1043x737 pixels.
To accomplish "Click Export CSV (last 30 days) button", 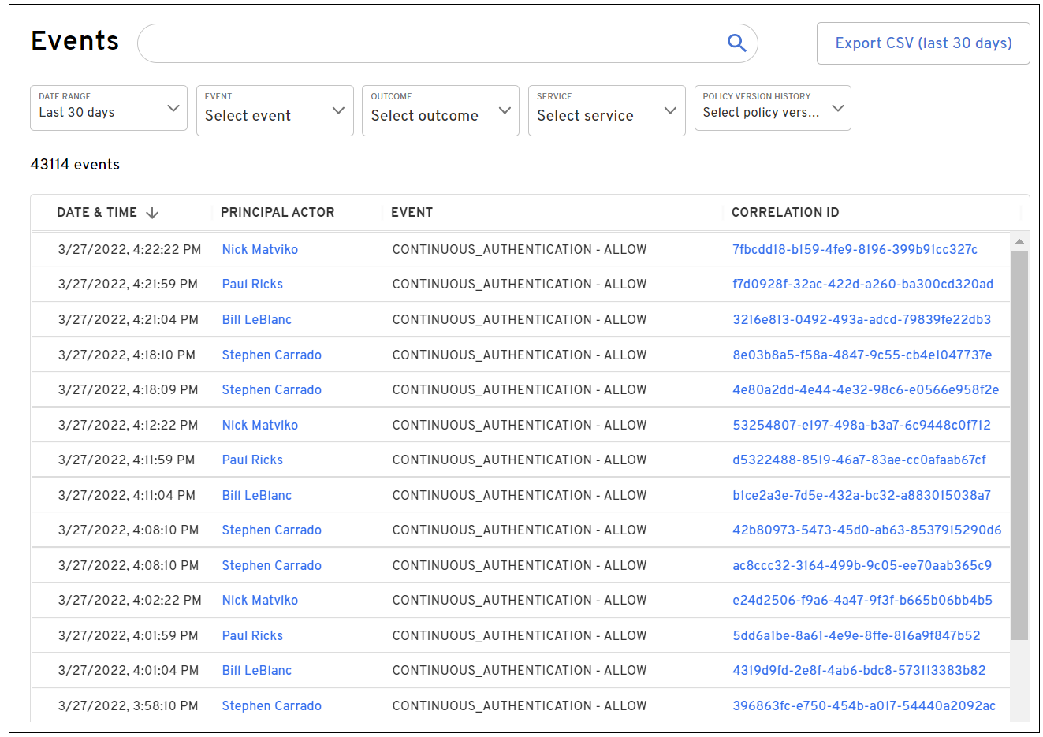I will pyautogui.click(x=923, y=43).
